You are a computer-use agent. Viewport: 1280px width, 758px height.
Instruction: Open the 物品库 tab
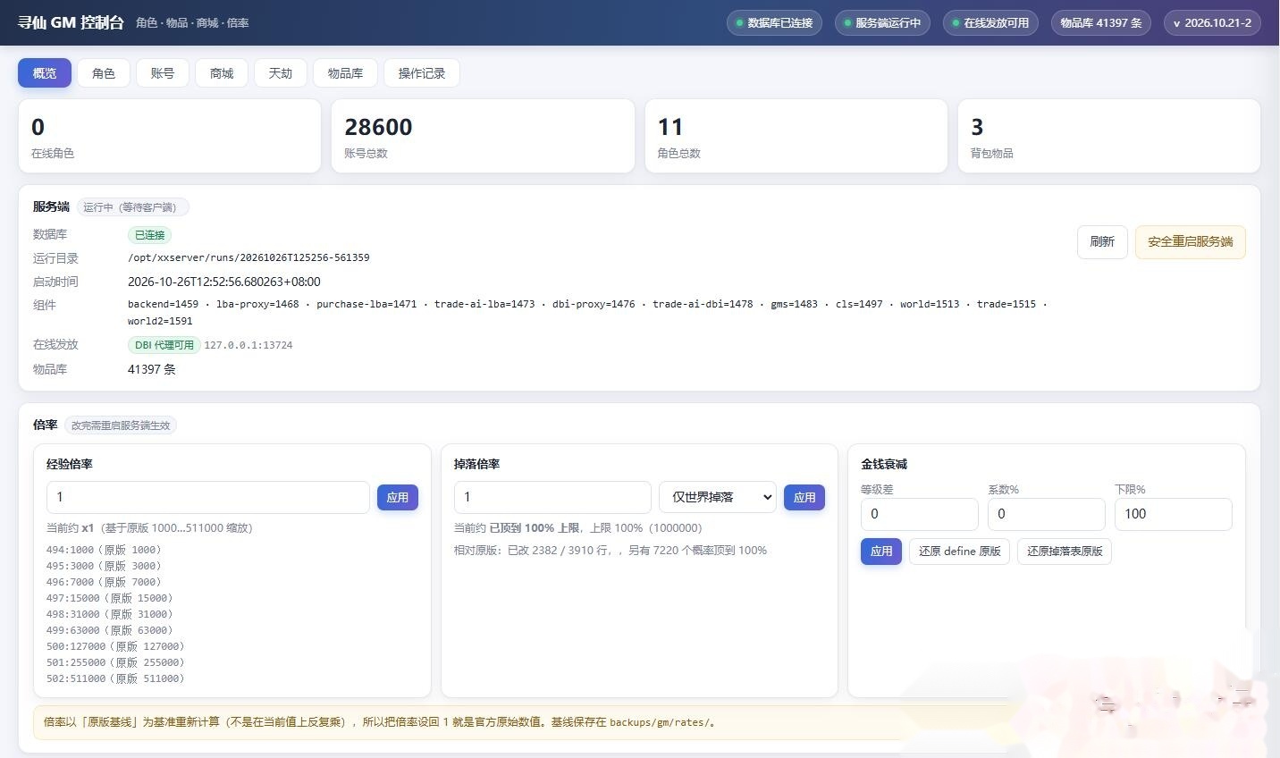345,73
